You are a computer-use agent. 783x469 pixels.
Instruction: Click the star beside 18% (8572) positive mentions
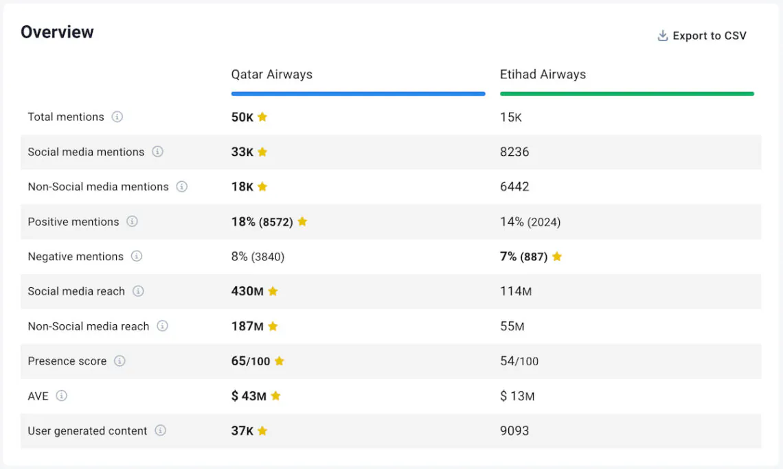click(x=302, y=221)
